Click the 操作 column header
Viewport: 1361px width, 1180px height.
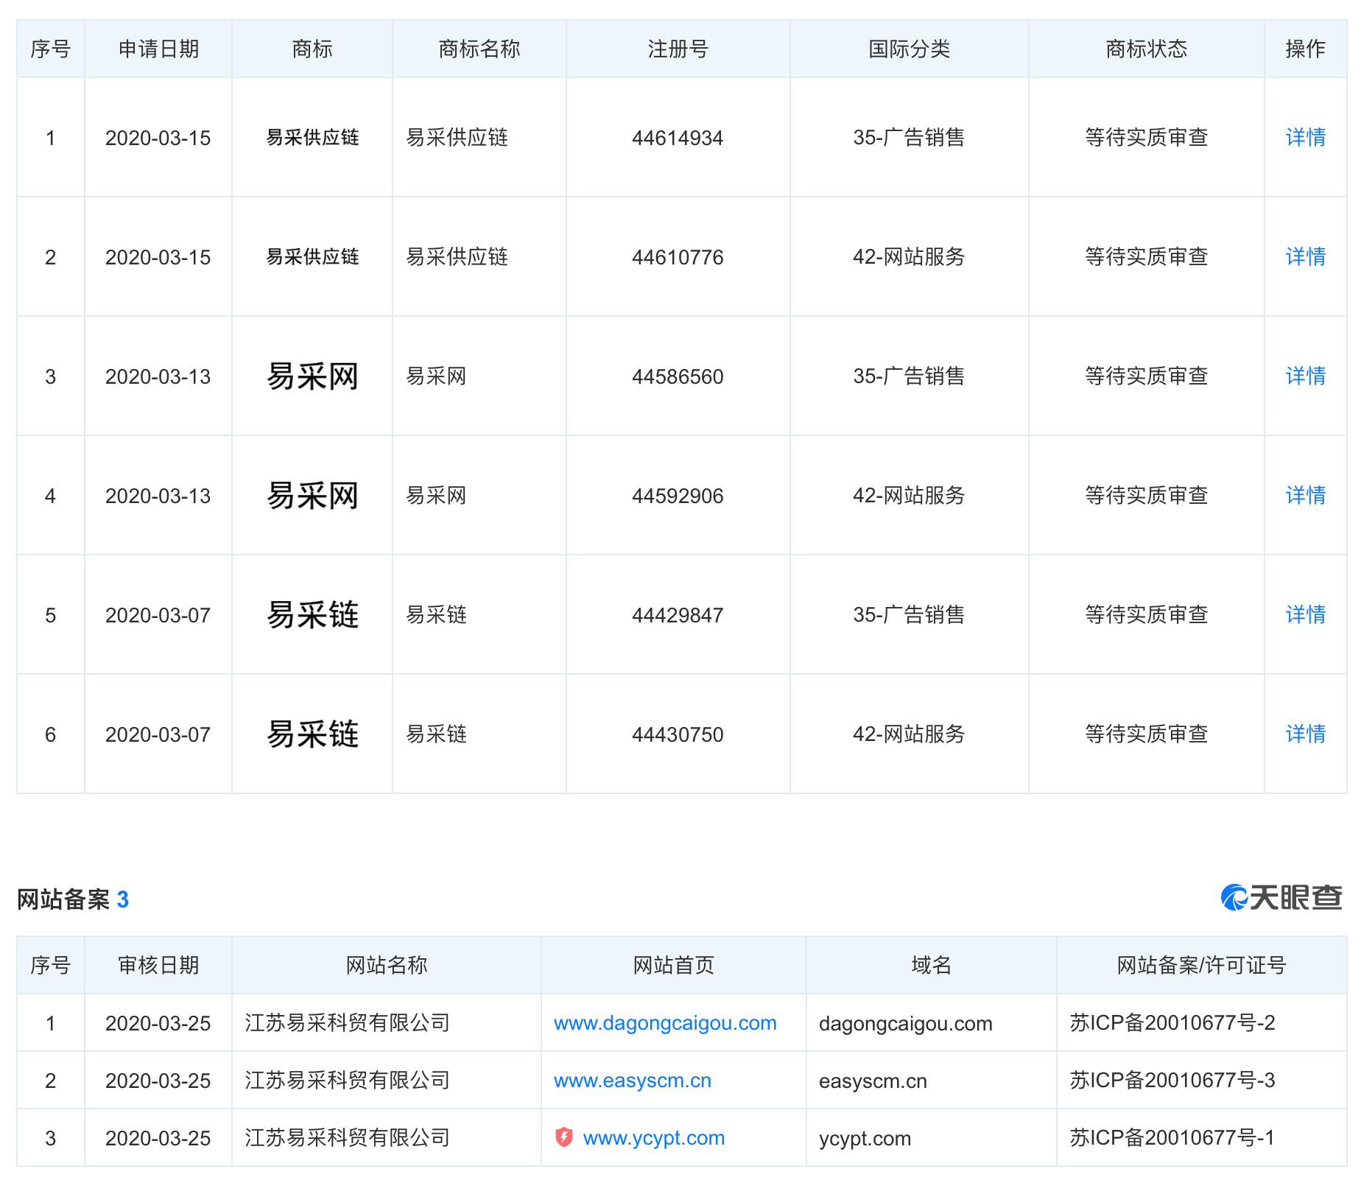(x=1306, y=49)
